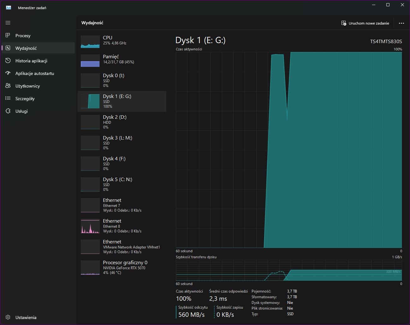The height and width of the screenshot is (325, 410).
Task: Open the three-dots more options menu
Action: tap(401, 23)
